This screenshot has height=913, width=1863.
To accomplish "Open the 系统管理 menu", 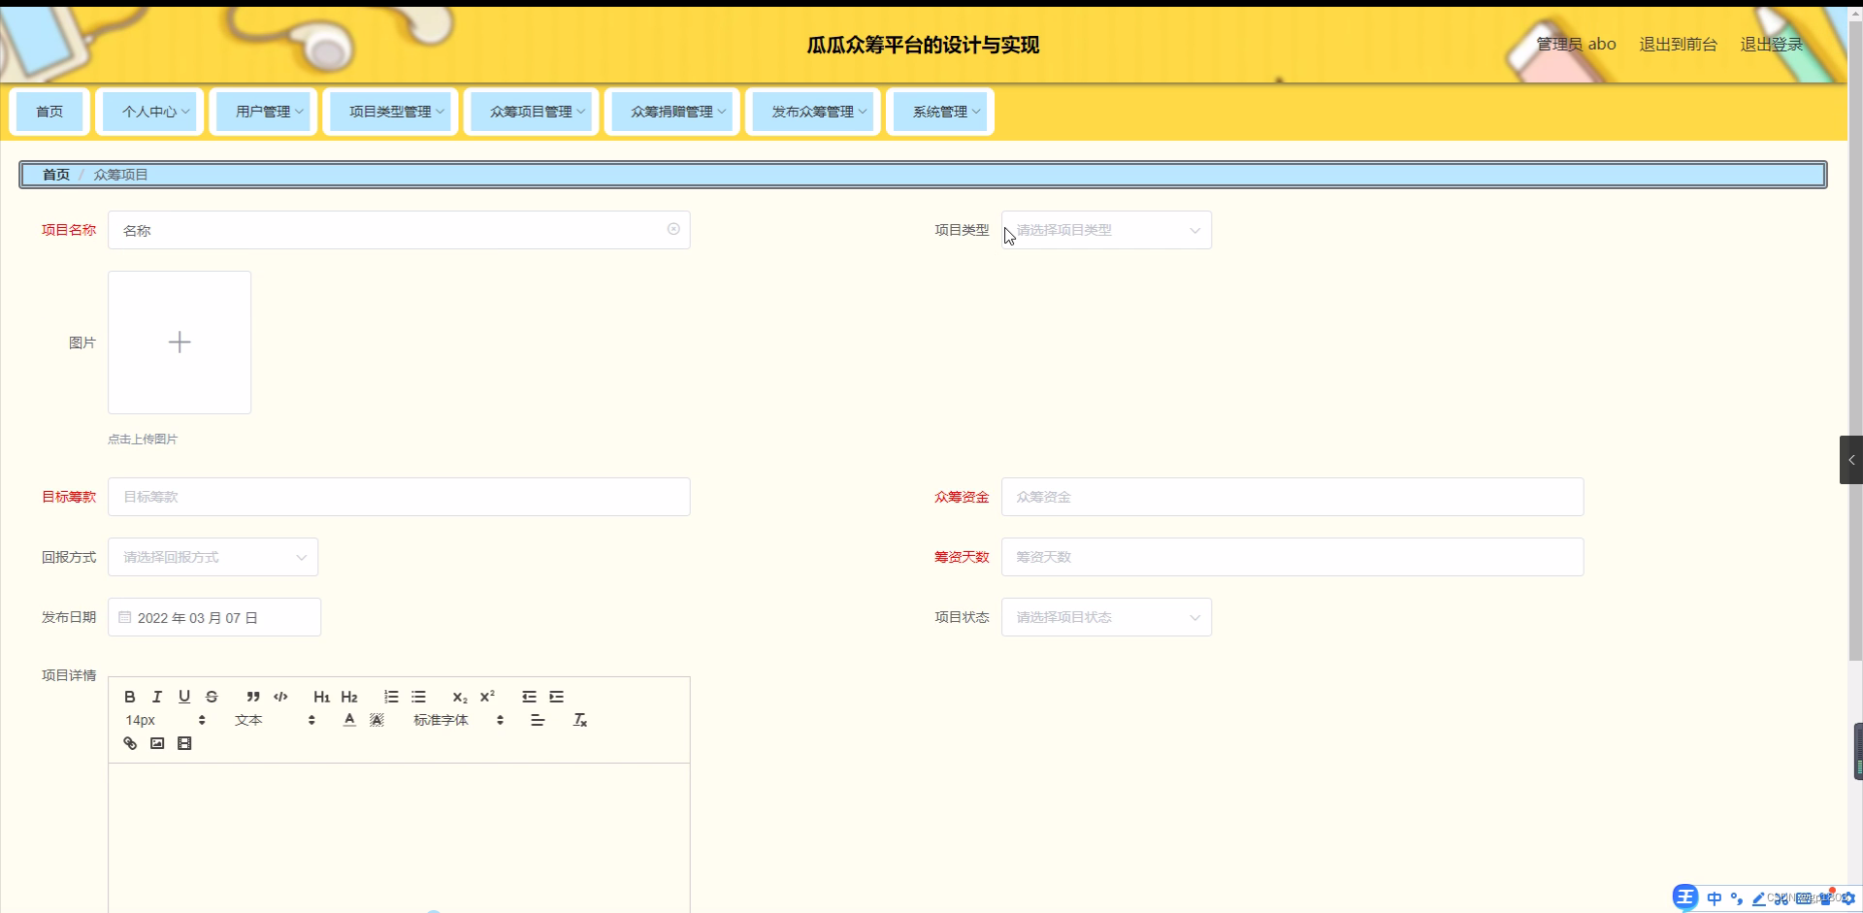I will (x=939, y=111).
